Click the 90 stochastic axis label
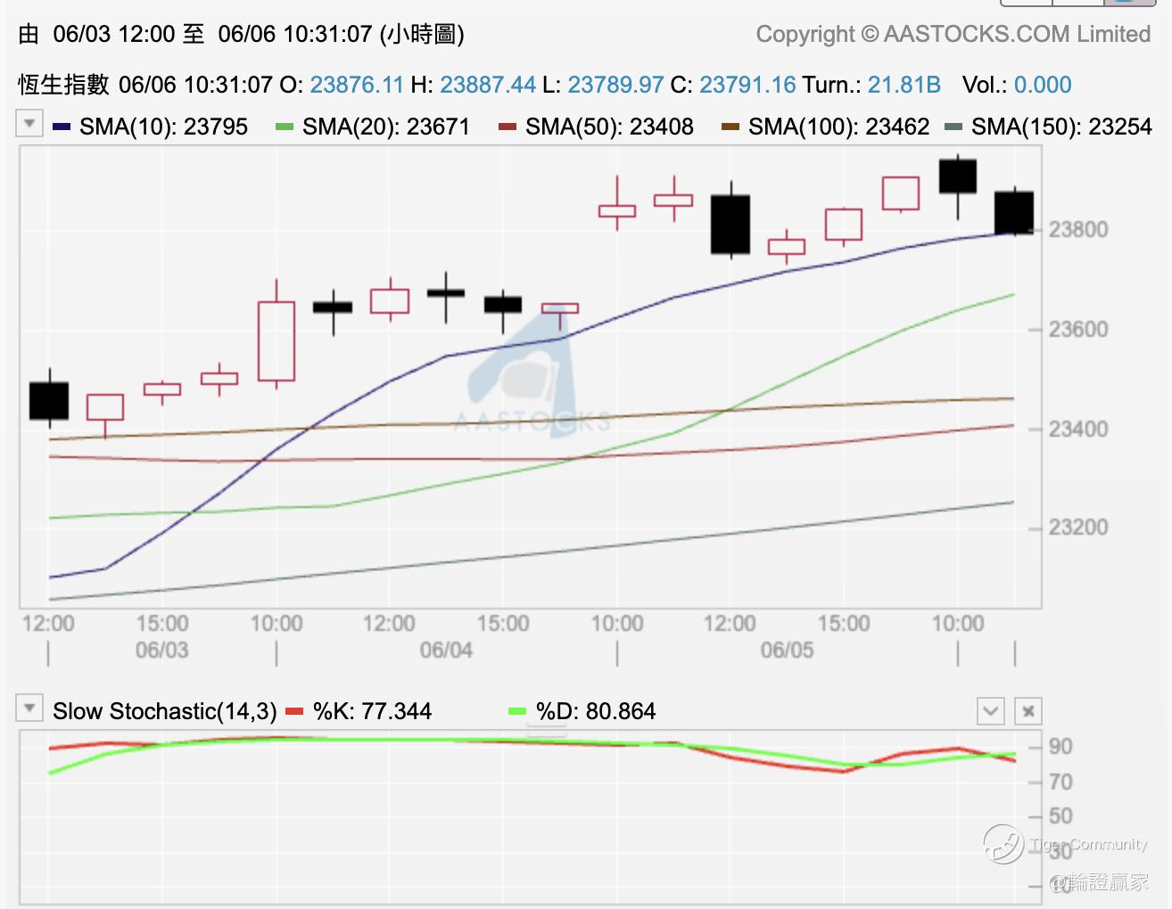This screenshot has height=909, width=1172. [x=1060, y=747]
